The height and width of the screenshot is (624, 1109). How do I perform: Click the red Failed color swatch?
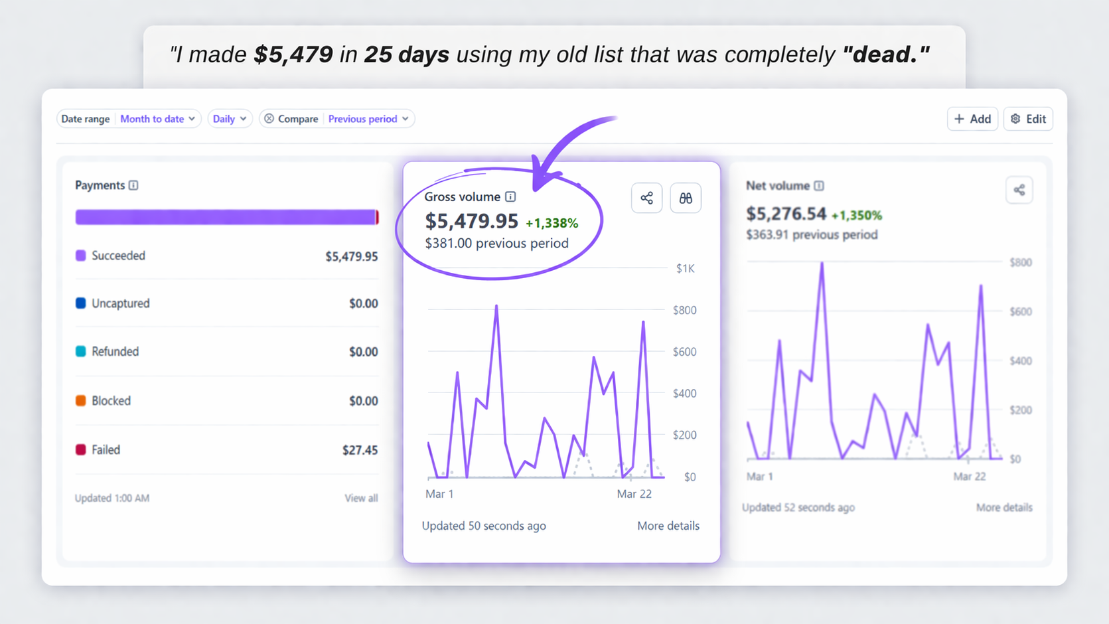(81, 449)
